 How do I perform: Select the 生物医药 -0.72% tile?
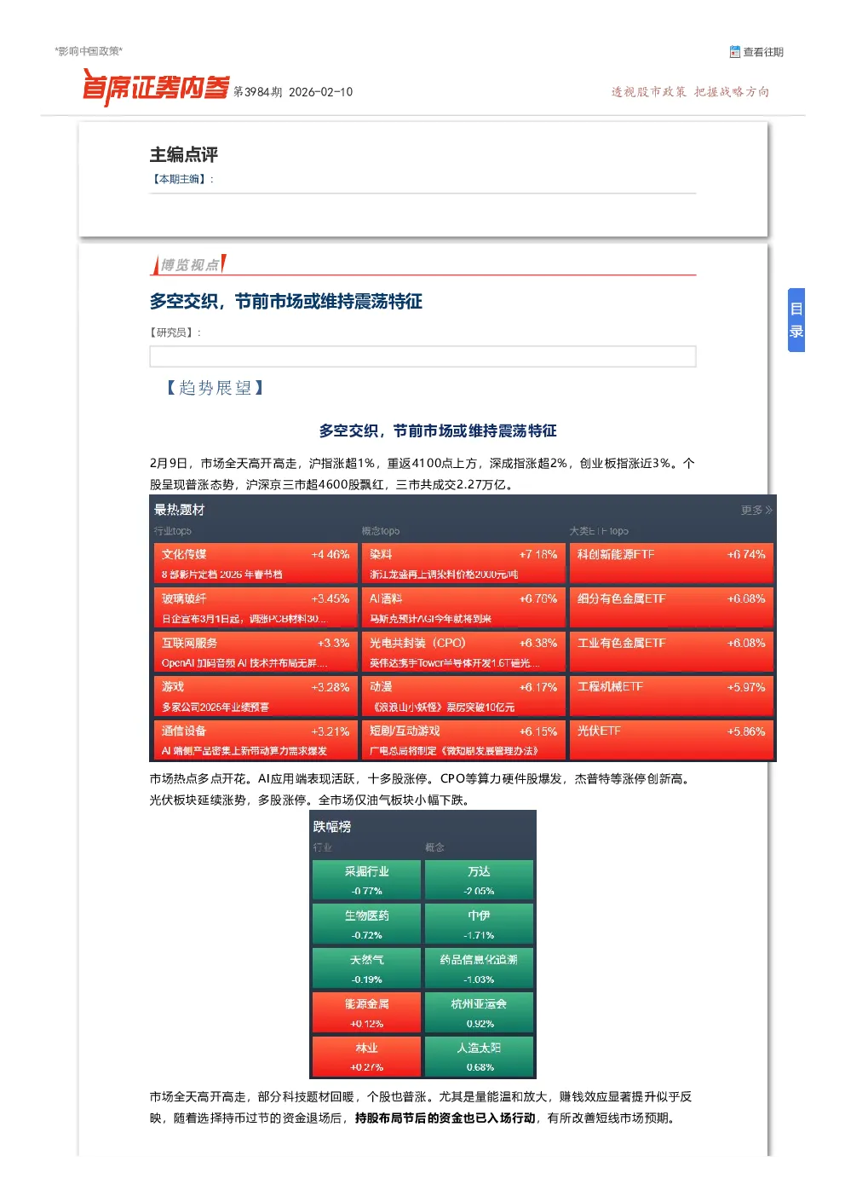pos(366,924)
